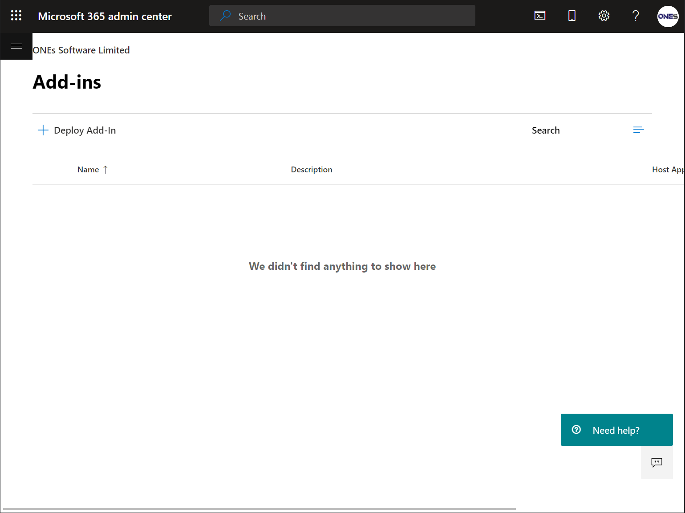Open the filter lines icon beside Search
The width and height of the screenshot is (685, 513).
coord(638,130)
